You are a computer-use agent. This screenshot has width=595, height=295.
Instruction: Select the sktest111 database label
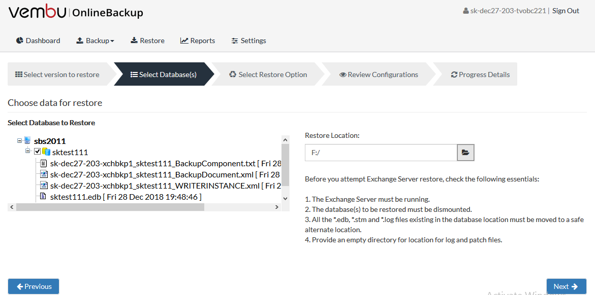70,152
